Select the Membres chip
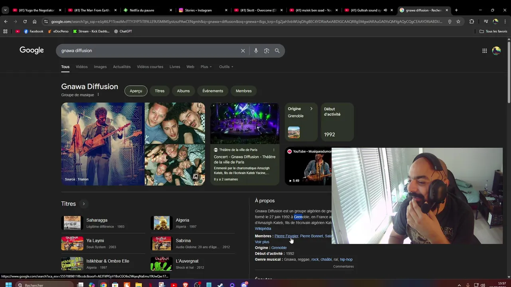Image resolution: width=511 pixels, height=287 pixels. coord(244,91)
